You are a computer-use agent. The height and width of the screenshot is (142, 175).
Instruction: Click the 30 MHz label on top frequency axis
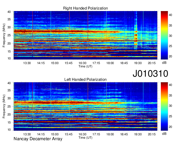(9, 27)
